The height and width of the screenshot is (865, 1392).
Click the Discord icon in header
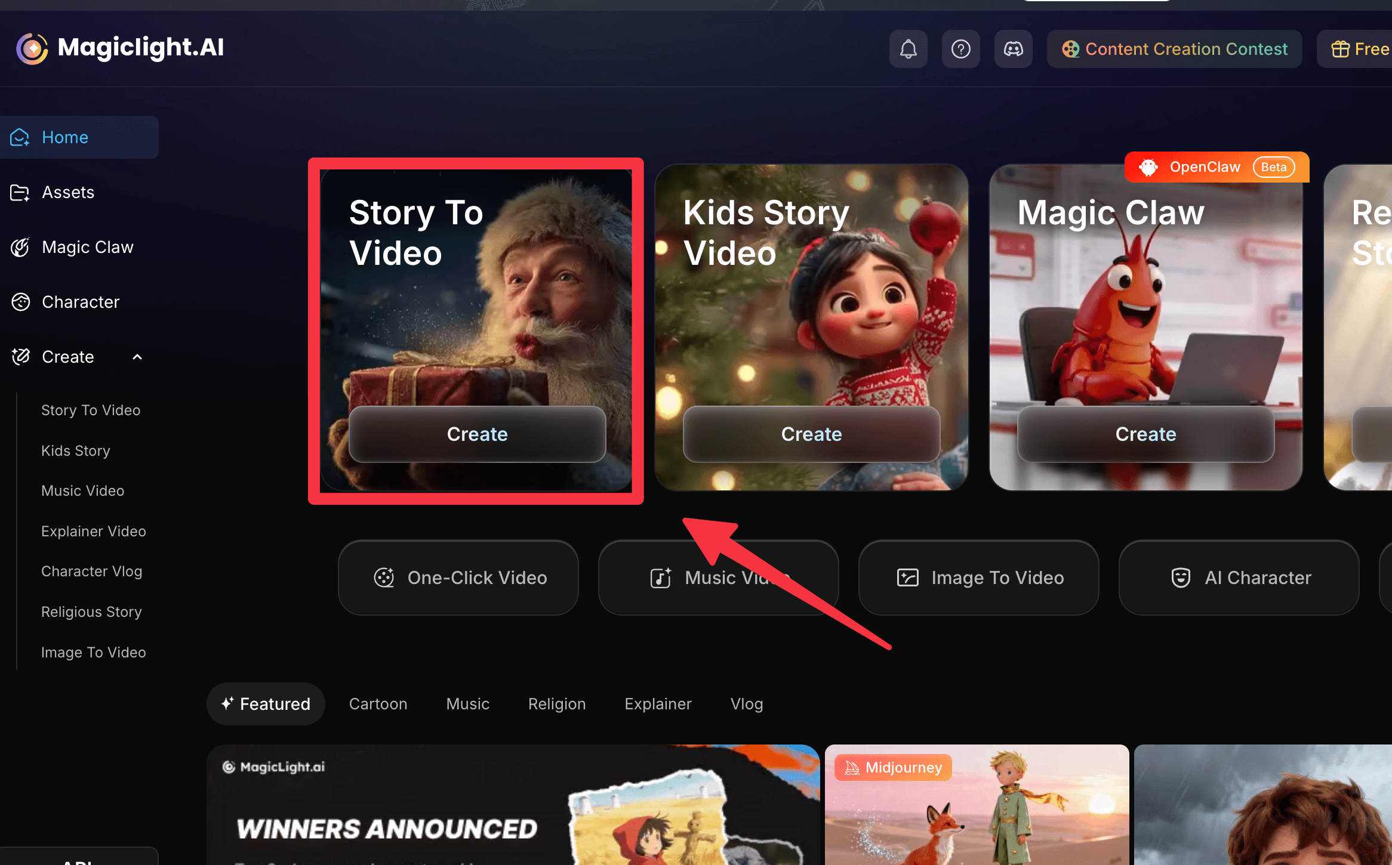click(x=1013, y=49)
